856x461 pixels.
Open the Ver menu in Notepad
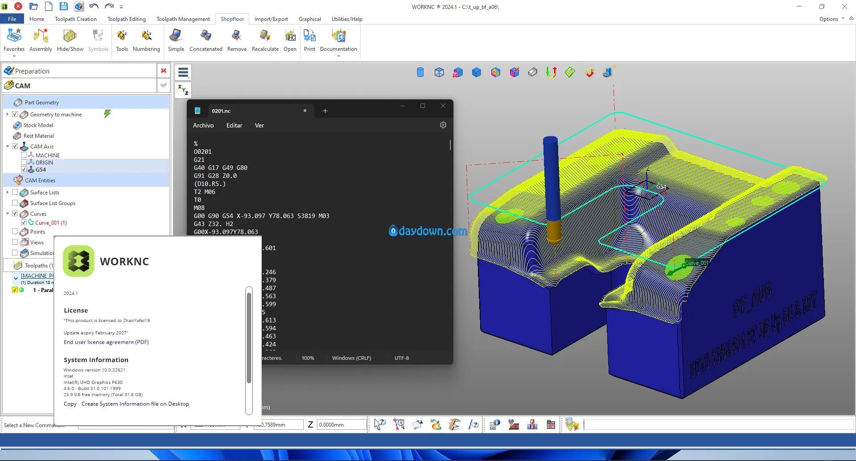click(x=259, y=125)
